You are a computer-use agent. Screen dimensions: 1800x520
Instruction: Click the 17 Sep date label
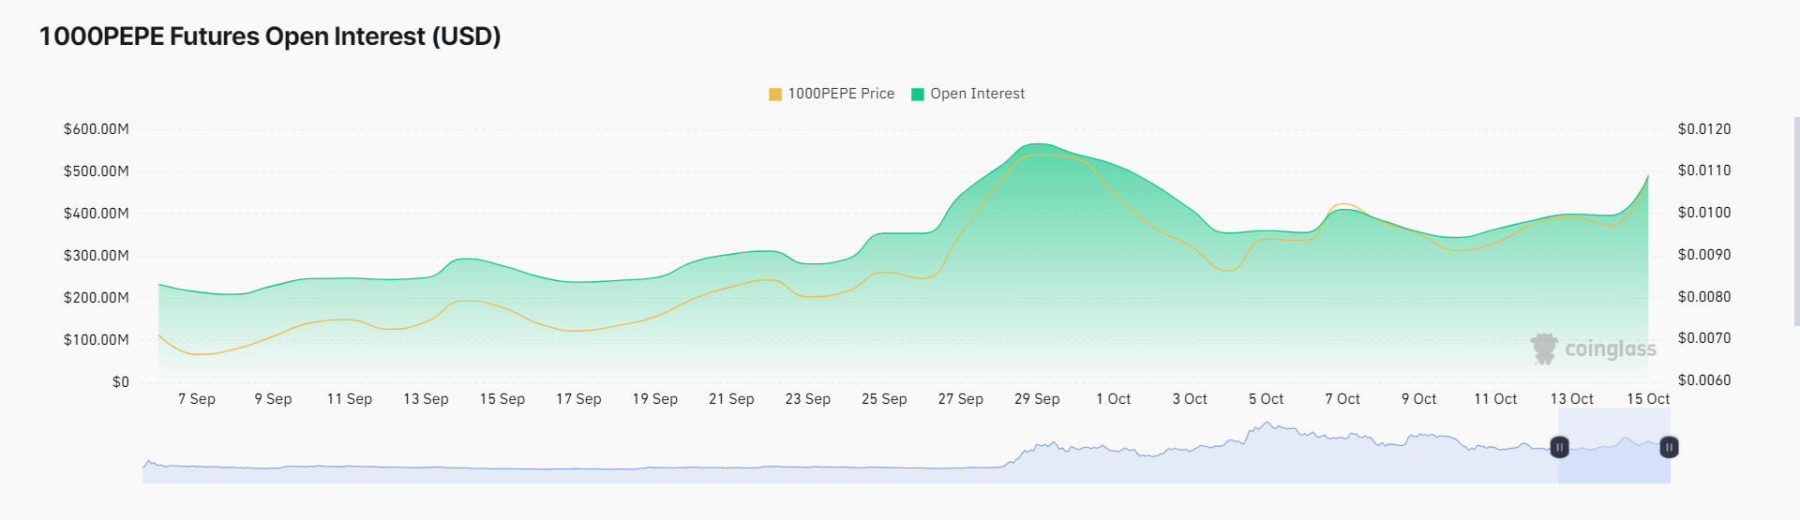click(578, 399)
